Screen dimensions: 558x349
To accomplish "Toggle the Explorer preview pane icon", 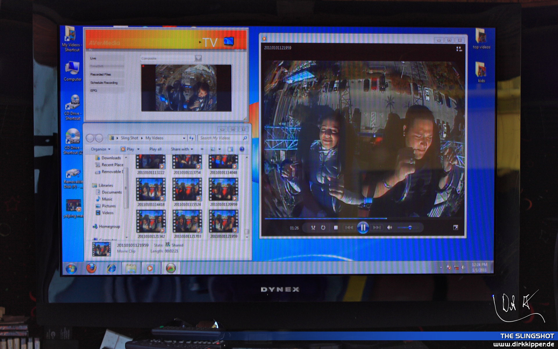I will pos(230,149).
